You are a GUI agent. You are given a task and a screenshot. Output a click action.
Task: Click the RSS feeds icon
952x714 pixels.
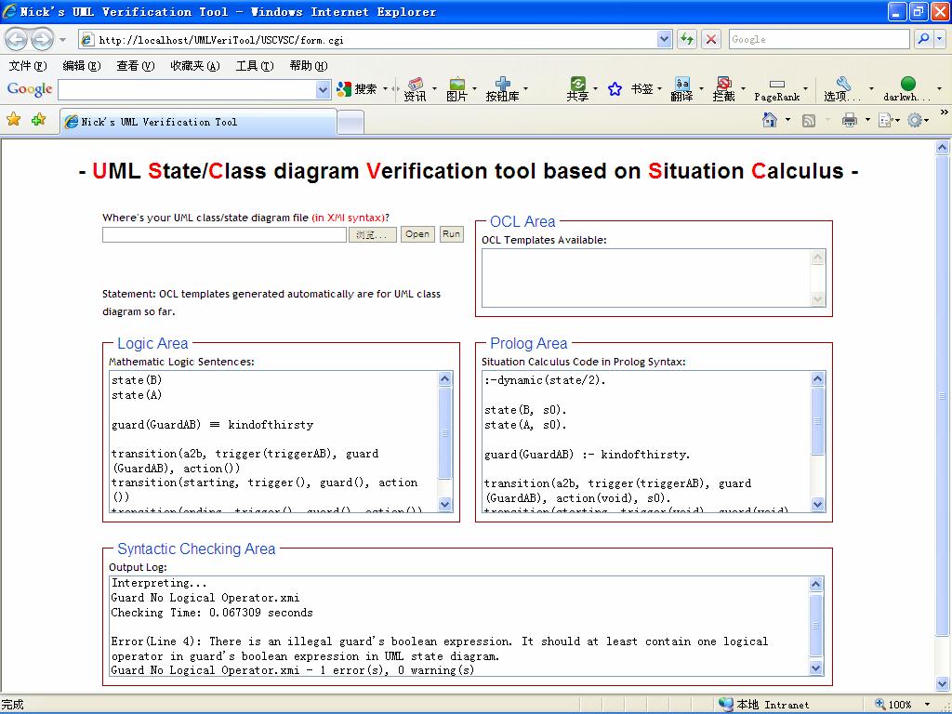[x=808, y=121]
